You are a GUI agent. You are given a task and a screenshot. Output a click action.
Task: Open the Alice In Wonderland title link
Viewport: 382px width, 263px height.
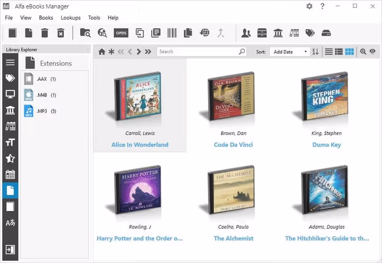pos(140,145)
